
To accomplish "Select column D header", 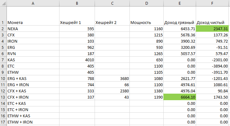I will click(147, 3).
